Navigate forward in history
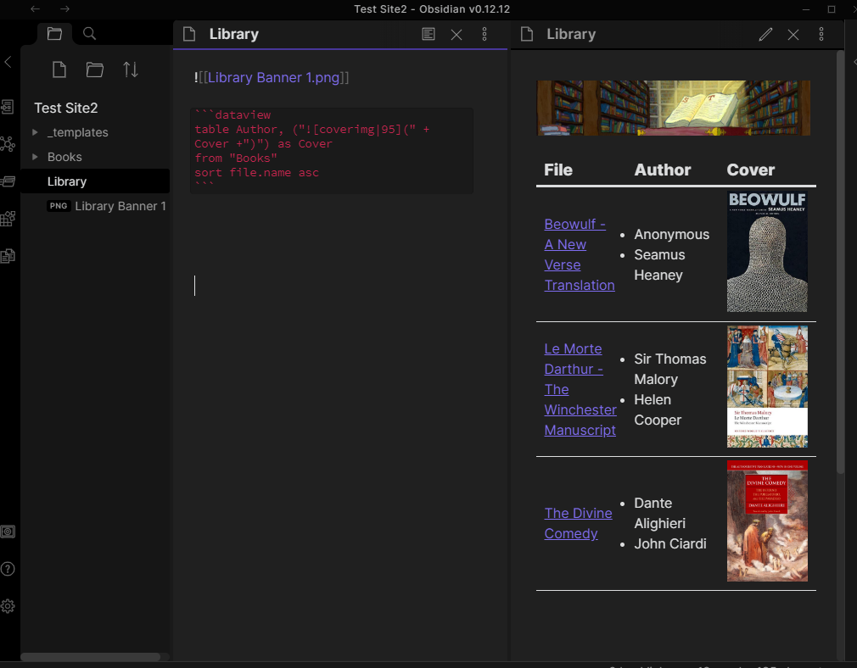857x668 pixels. point(65,8)
